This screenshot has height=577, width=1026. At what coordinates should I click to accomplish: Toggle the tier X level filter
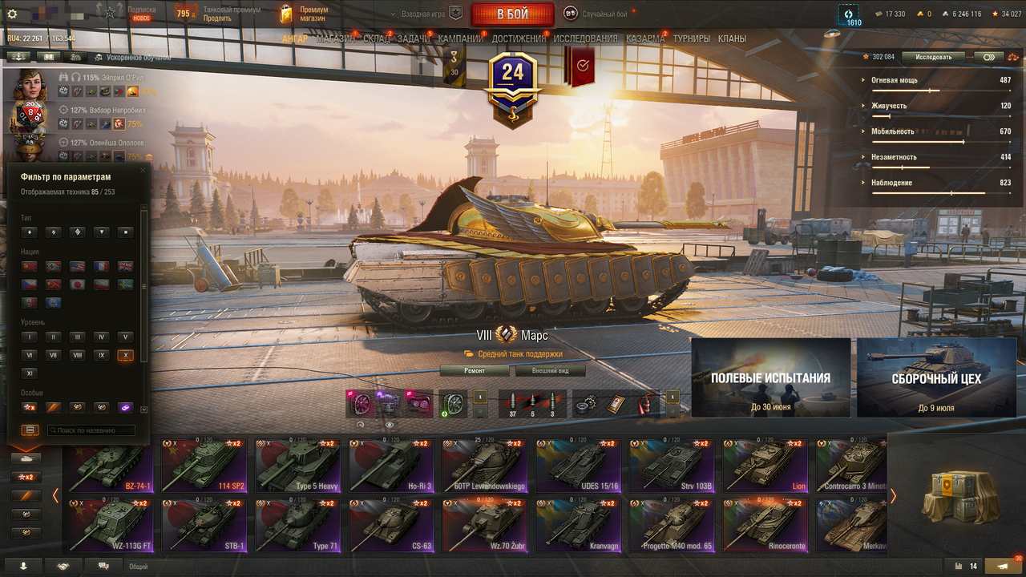[124, 355]
